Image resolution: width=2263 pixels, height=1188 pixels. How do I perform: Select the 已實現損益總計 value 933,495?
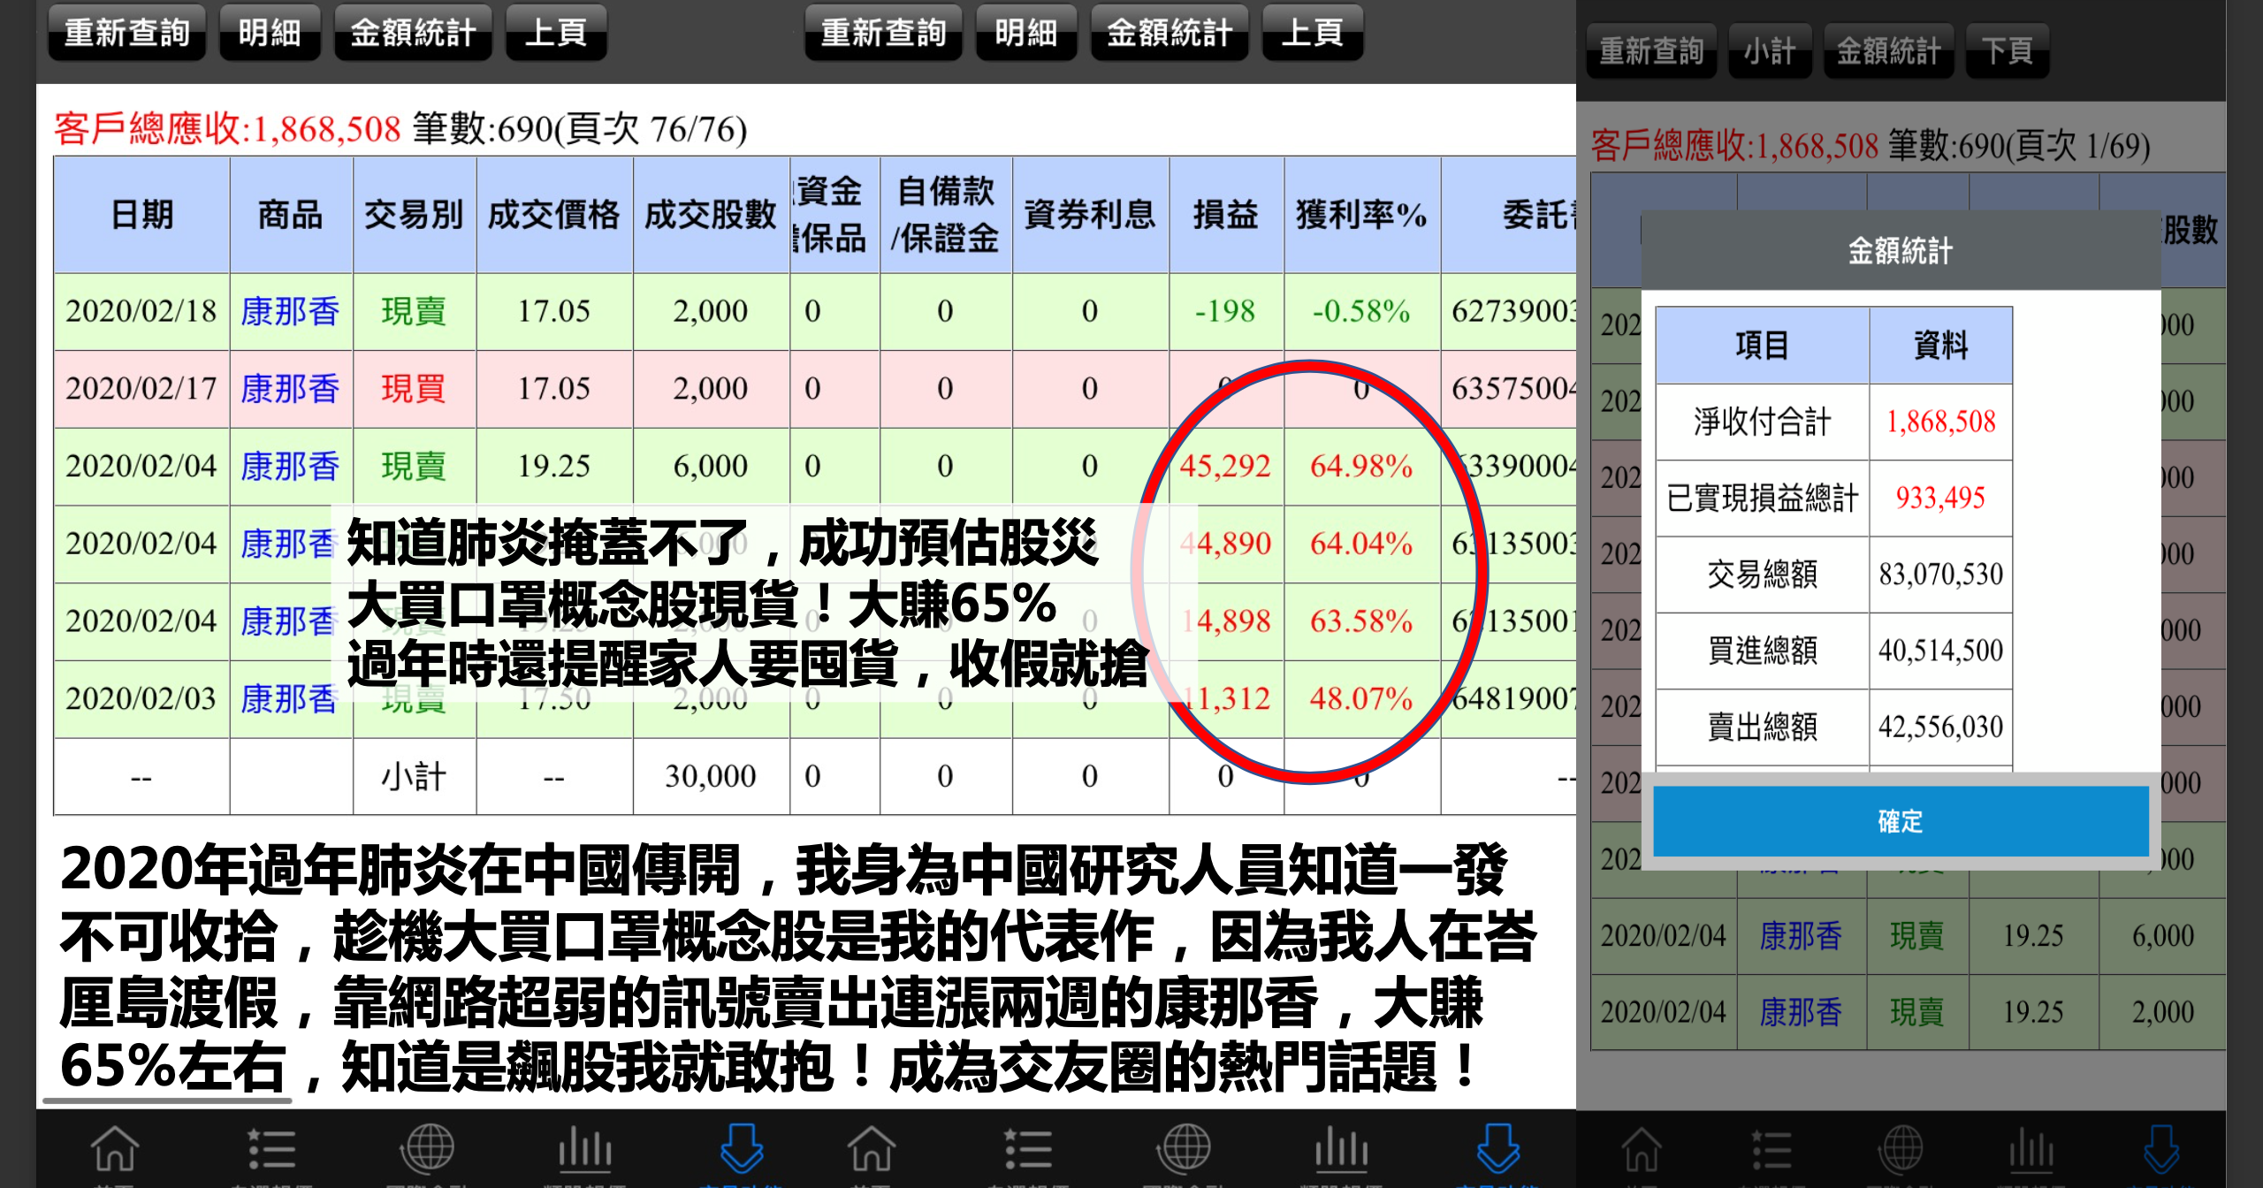click(1940, 498)
